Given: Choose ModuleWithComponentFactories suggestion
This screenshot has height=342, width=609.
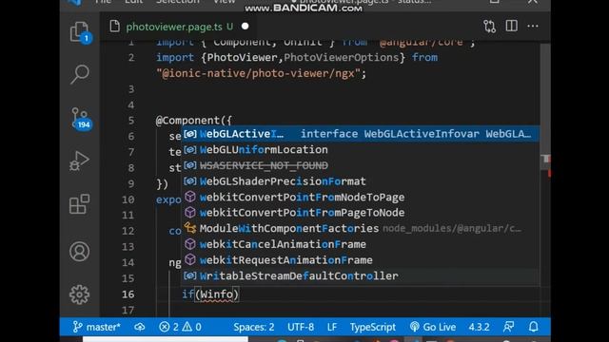Looking at the screenshot, I should click(x=360, y=228).
